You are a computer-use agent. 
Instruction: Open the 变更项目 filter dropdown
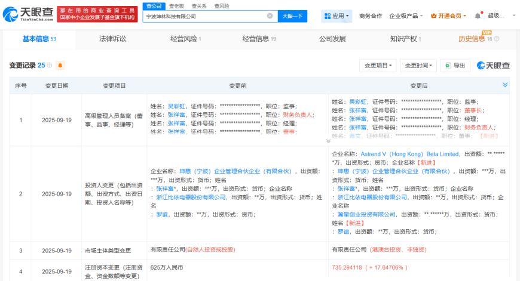(378, 66)
